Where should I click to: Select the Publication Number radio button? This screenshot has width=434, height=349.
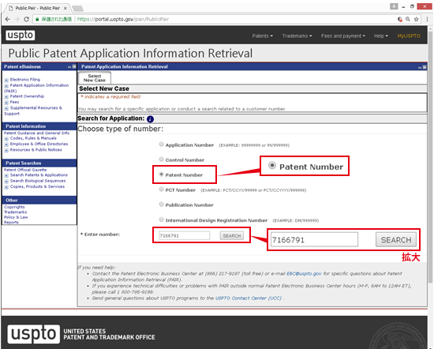[x=161, y=205]
